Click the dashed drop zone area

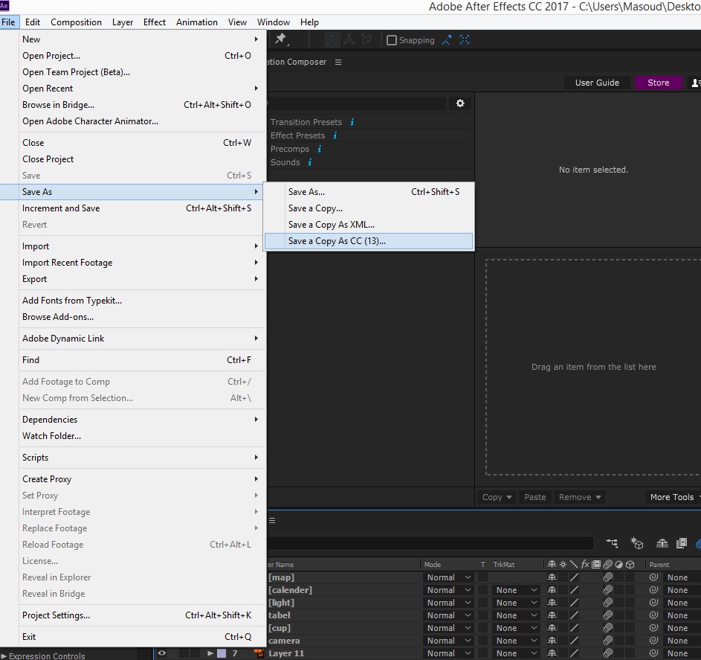[593, 367]
